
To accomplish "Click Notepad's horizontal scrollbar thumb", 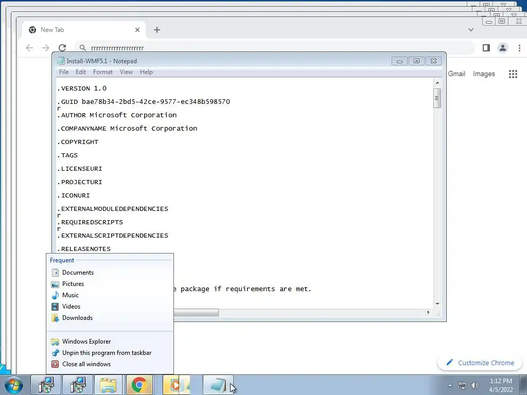I will (196, 313).
